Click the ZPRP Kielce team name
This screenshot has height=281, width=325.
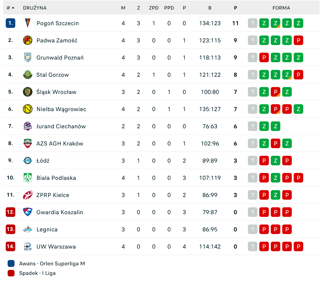(53, 195)
